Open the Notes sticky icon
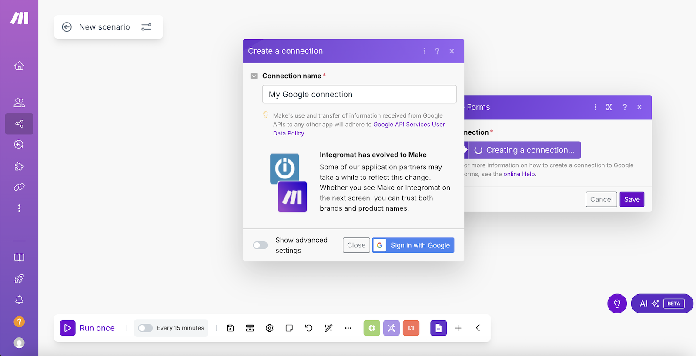Screen dimensions: 696x356 click(289, 328)
